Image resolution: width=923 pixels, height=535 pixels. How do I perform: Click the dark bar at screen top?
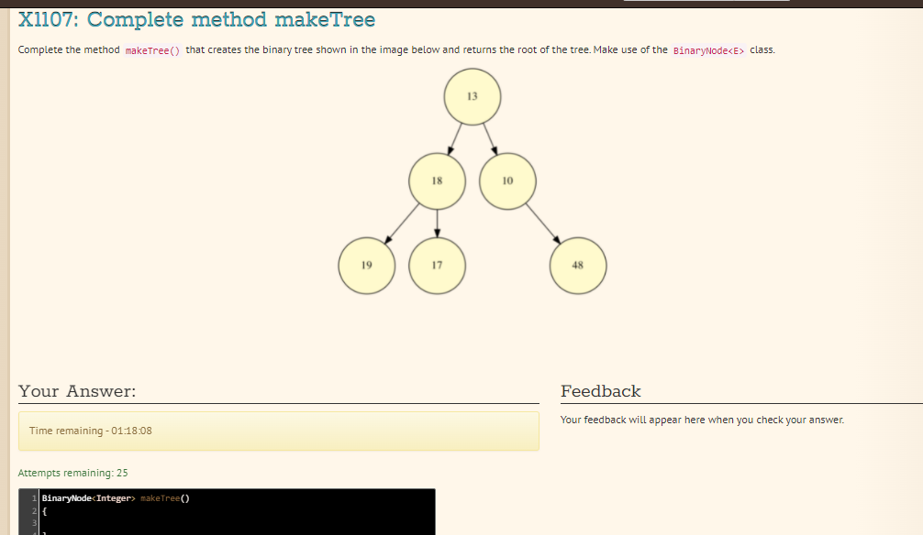[459, 3]
